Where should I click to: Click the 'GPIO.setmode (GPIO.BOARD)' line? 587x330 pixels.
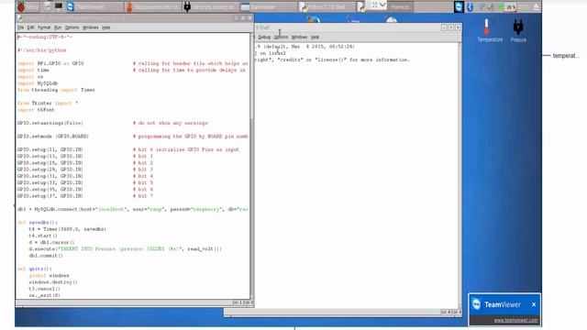(53, 137)
